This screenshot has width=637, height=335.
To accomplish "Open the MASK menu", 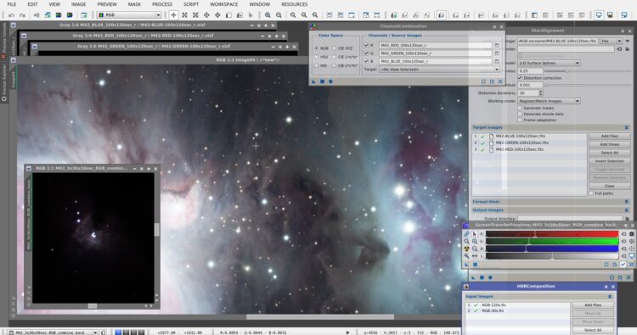I will tap(134, 4).
